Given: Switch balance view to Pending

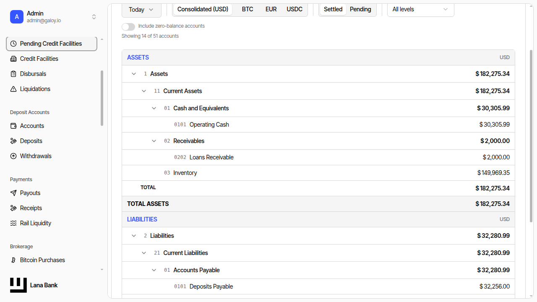Looking at the screenshot, I should [x=360, y=9].
